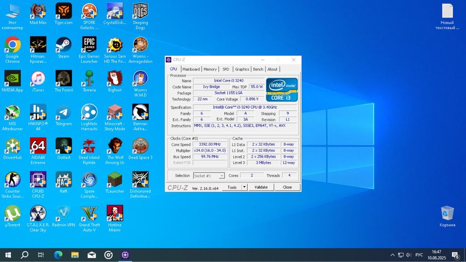Open LogMeIn Hamachi desktop icon
466x262 pixels.
click(89, 117)
